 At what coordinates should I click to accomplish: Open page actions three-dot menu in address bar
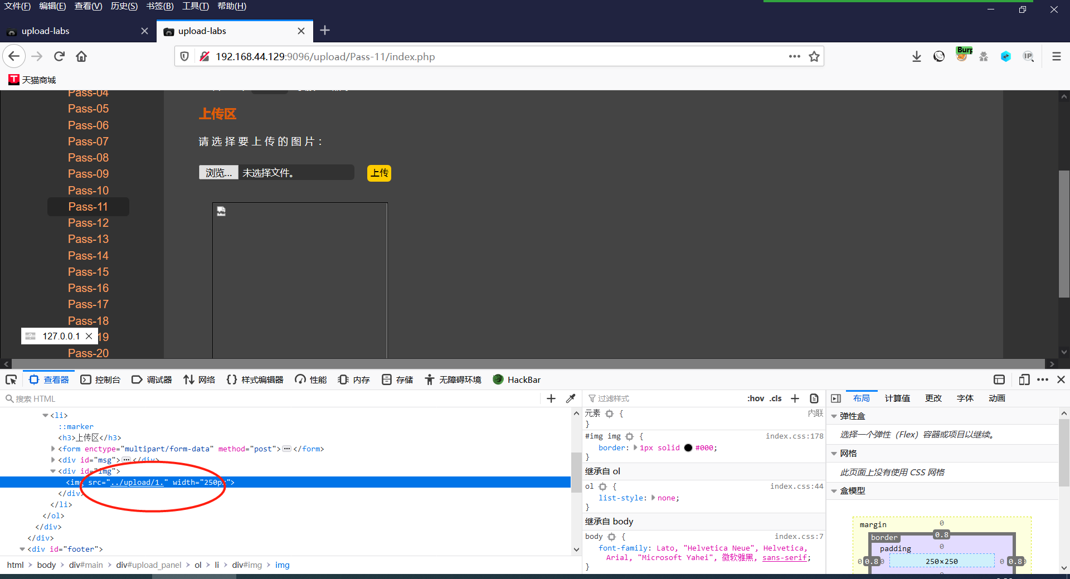[794, 56]
